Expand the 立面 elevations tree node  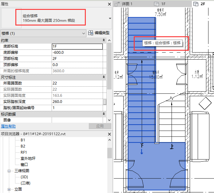(x=9, y=189)
